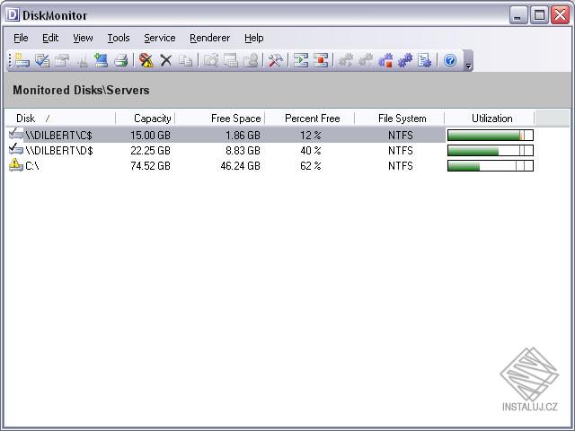Sort by the Capacity column header

click(146, 119)
